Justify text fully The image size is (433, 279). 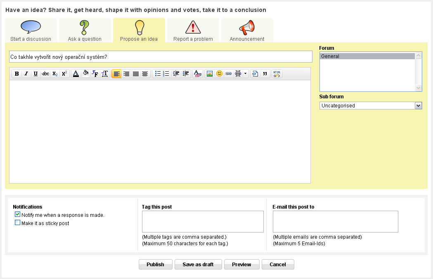(x=135, y=74)
